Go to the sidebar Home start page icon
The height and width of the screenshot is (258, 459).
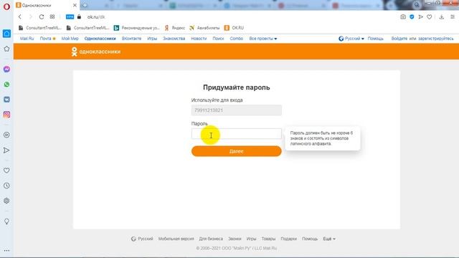tap(6, 34)
